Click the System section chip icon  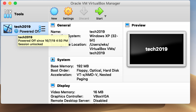coord(53,60)
